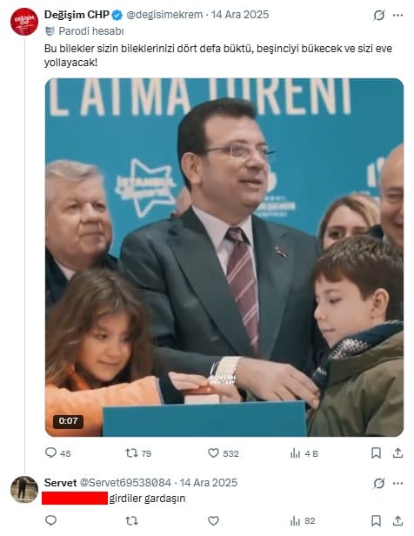Open the @Servet69538084 handle
Viewport: 414px width, 536px height.
pos(125,483)
